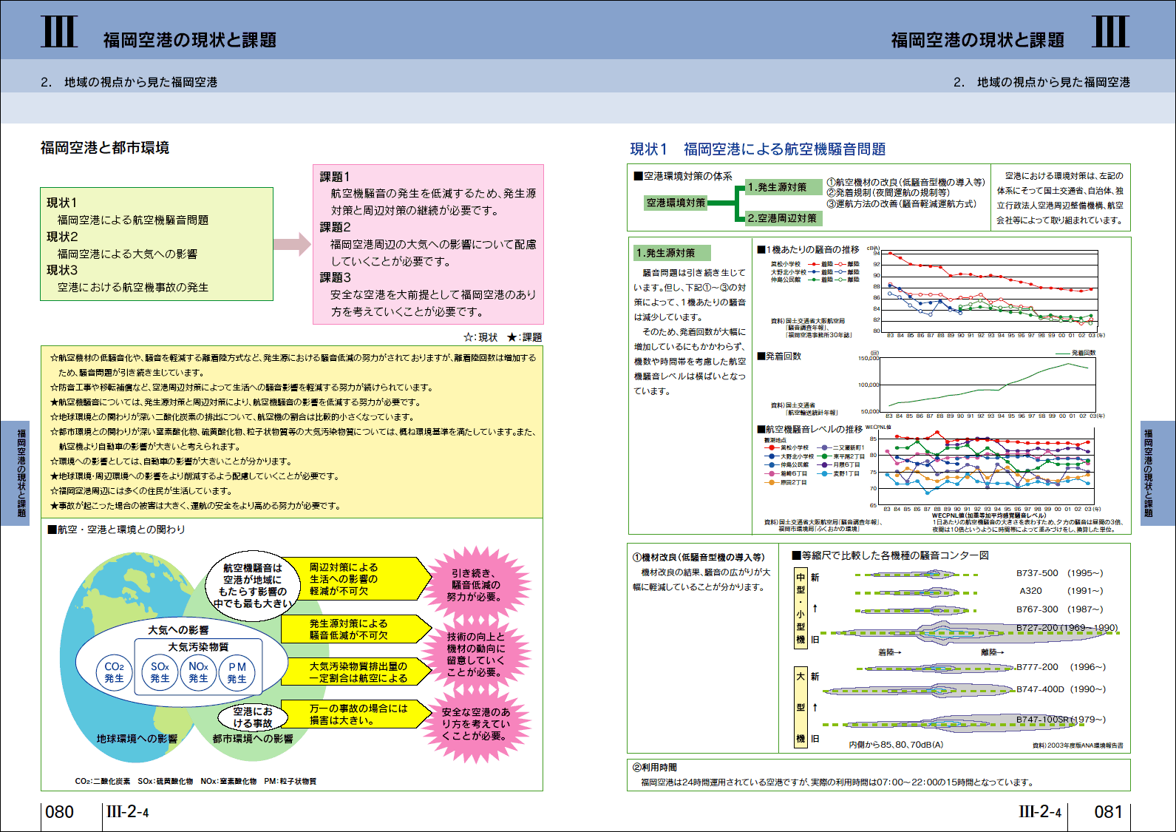Select the "現状2" label in the green box

tap(62, 237)
